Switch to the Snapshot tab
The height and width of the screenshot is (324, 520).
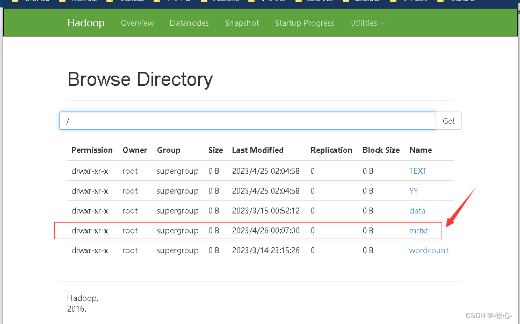coord(242,23)
